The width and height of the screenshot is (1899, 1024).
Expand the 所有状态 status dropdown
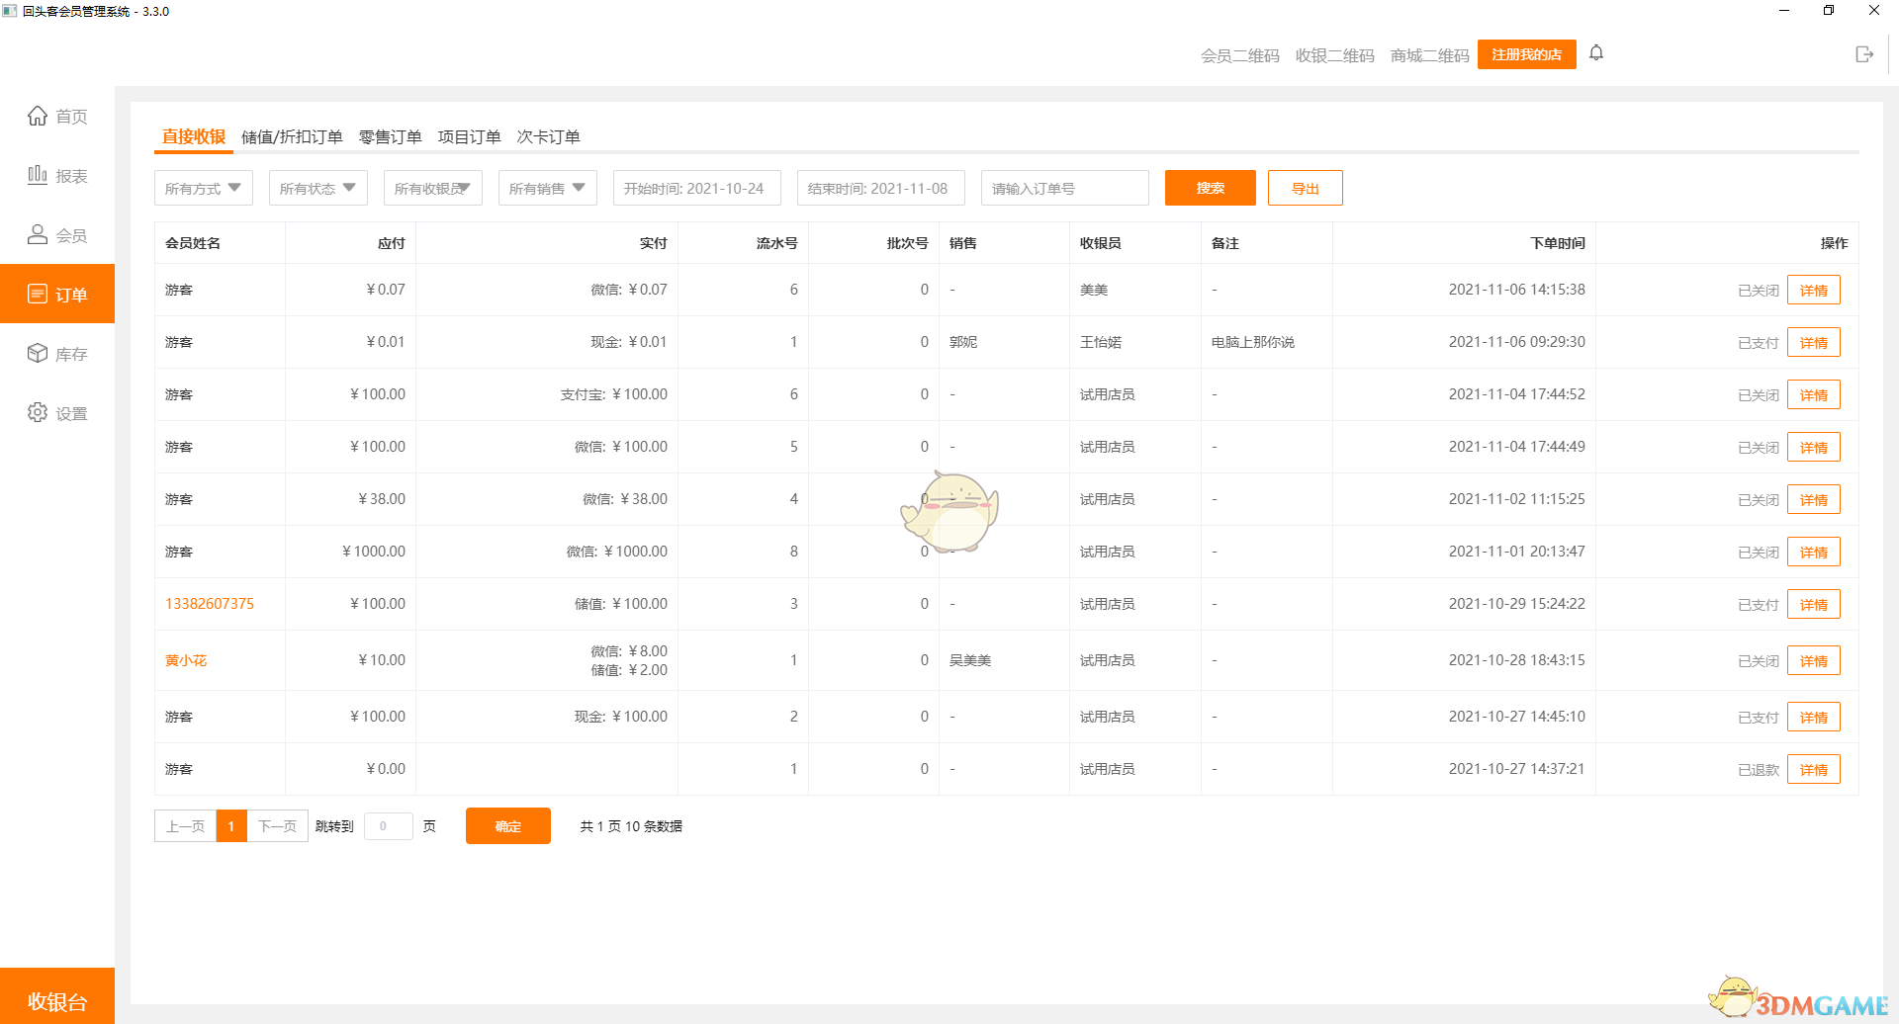click(x=317, y=187)
